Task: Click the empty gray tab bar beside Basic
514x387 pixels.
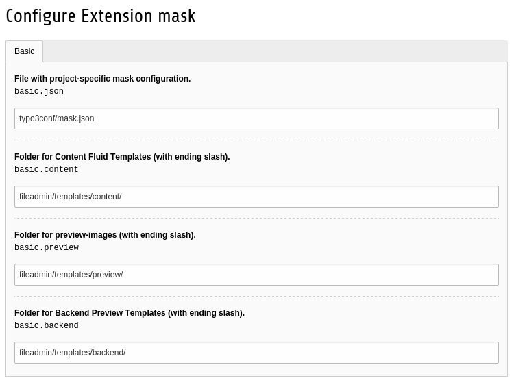Action: 274,51
